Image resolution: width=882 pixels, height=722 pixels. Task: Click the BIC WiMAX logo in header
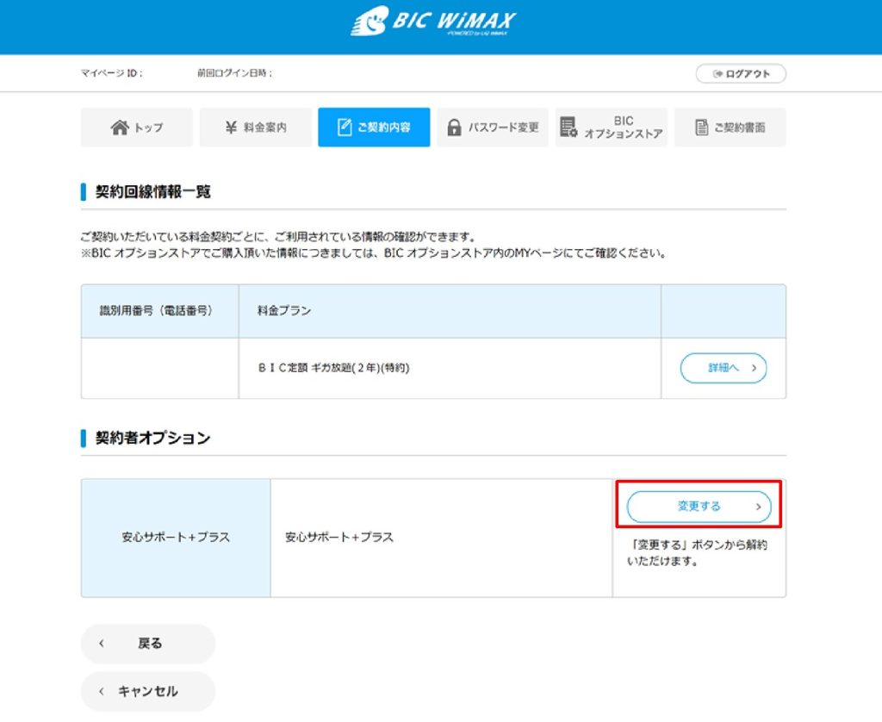tap(433, 22)
